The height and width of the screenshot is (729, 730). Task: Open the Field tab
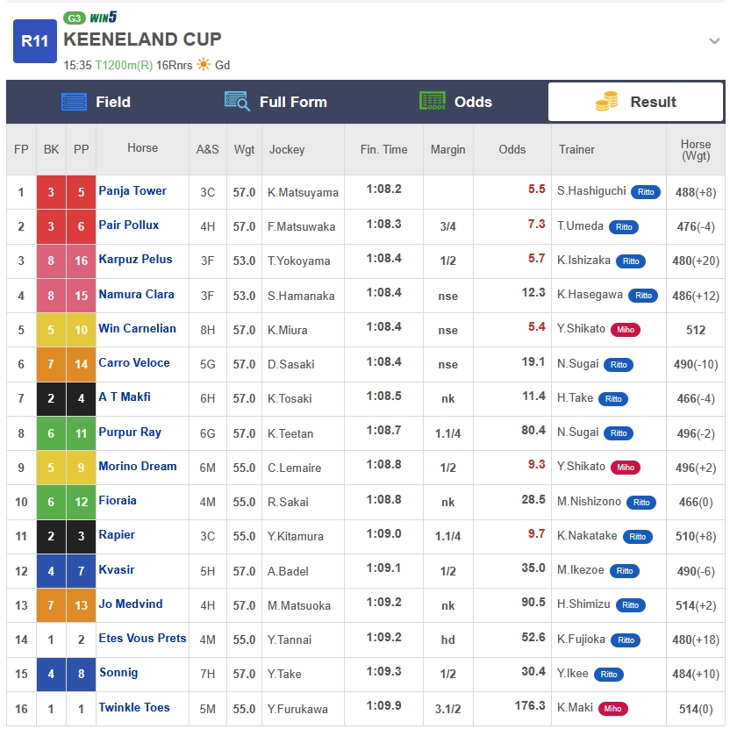(97, 102)
